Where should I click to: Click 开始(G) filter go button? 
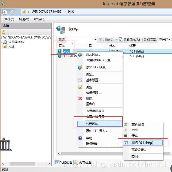(106, 39)
